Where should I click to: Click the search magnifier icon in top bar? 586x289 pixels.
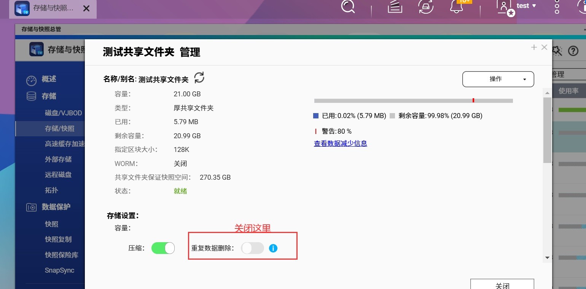point(348,6)
